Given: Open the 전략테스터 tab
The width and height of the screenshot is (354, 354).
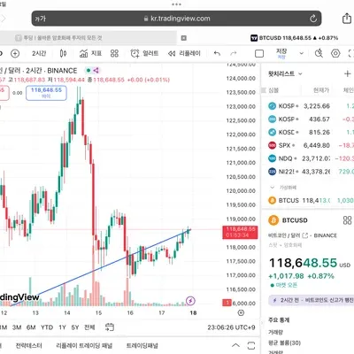Looking at the screenshot, I should [x=28, y=345].
